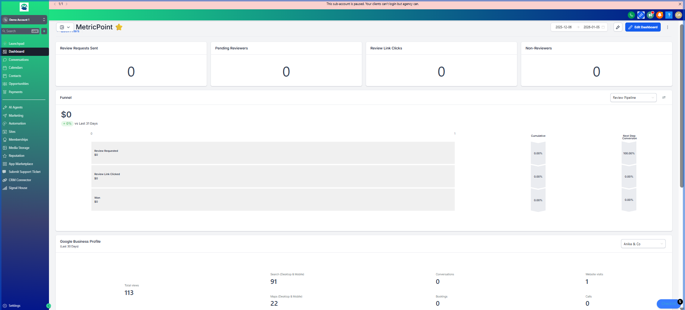The image size is (685, 310).
Task: Click the Conversations chat icon in the sidebar
Action: tap(5, 60)
